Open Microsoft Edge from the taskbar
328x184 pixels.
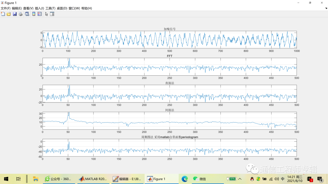click(185, 179)
